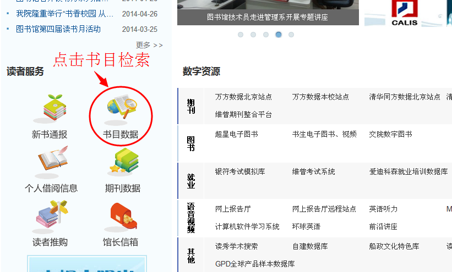This screenshot has height=272, width=452.
Task: Select the second carousel dot indicator
Action: click(x=253, y=35)
